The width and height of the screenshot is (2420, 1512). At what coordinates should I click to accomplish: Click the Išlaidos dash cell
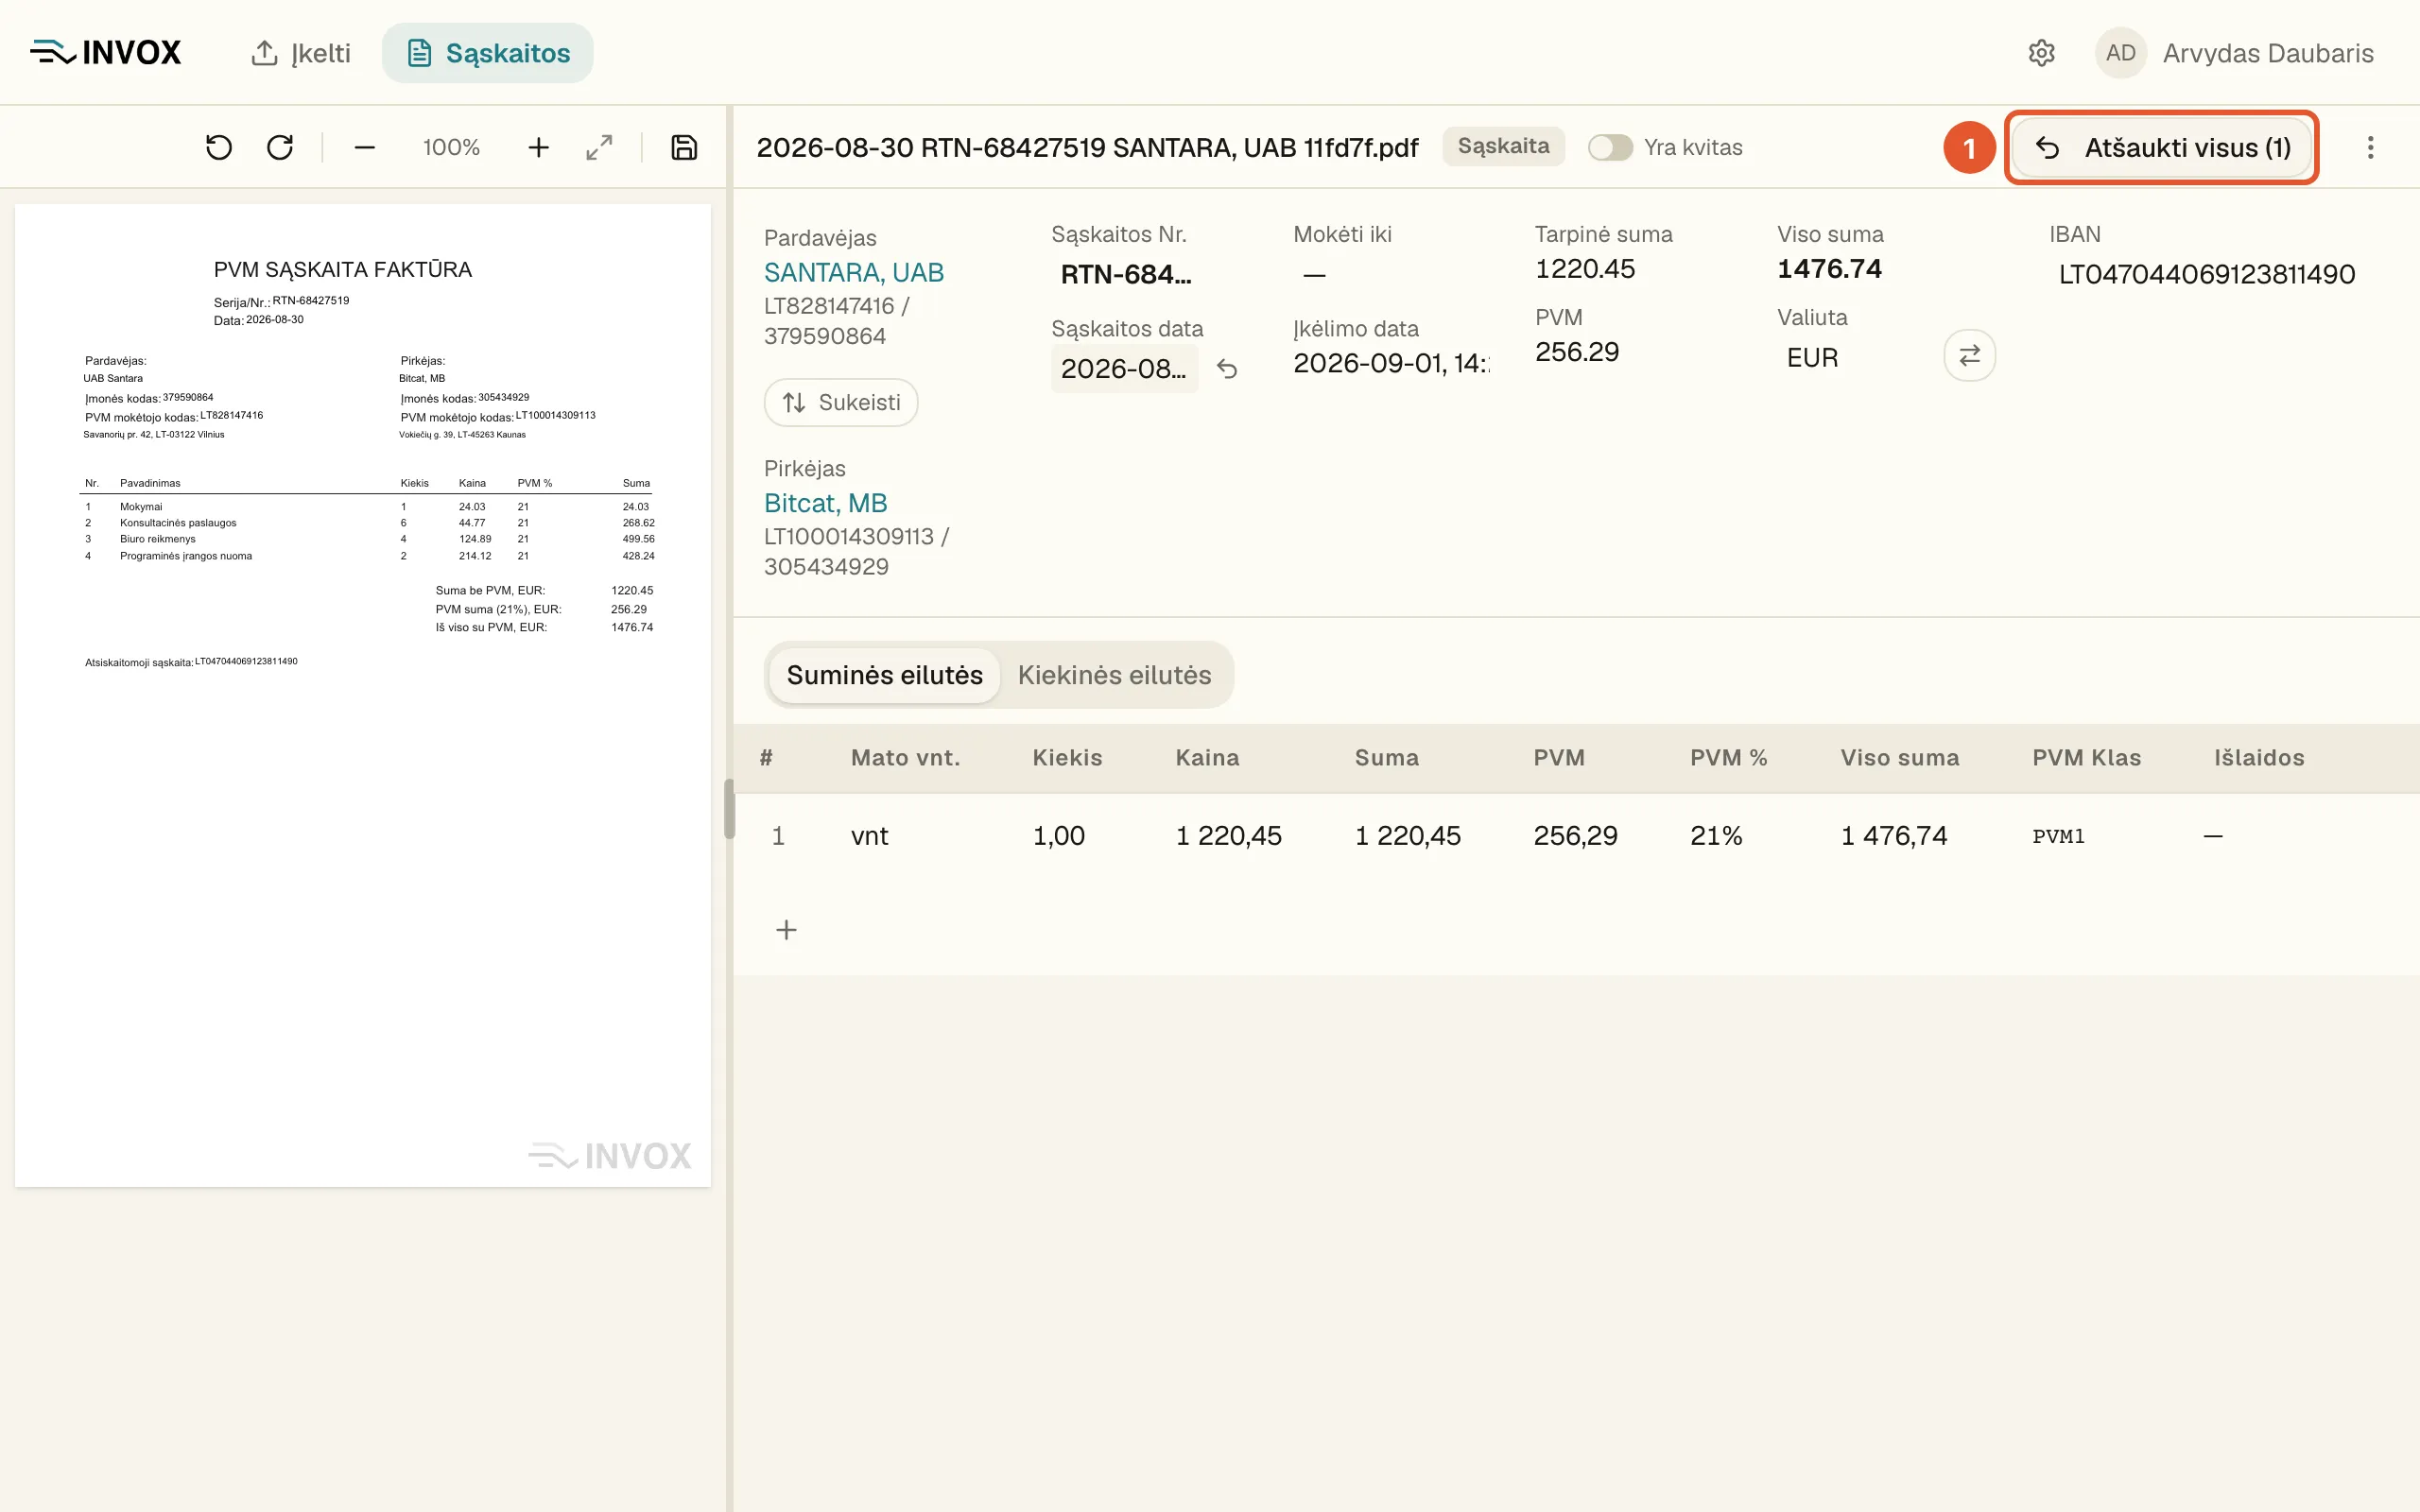(2213, 836)
